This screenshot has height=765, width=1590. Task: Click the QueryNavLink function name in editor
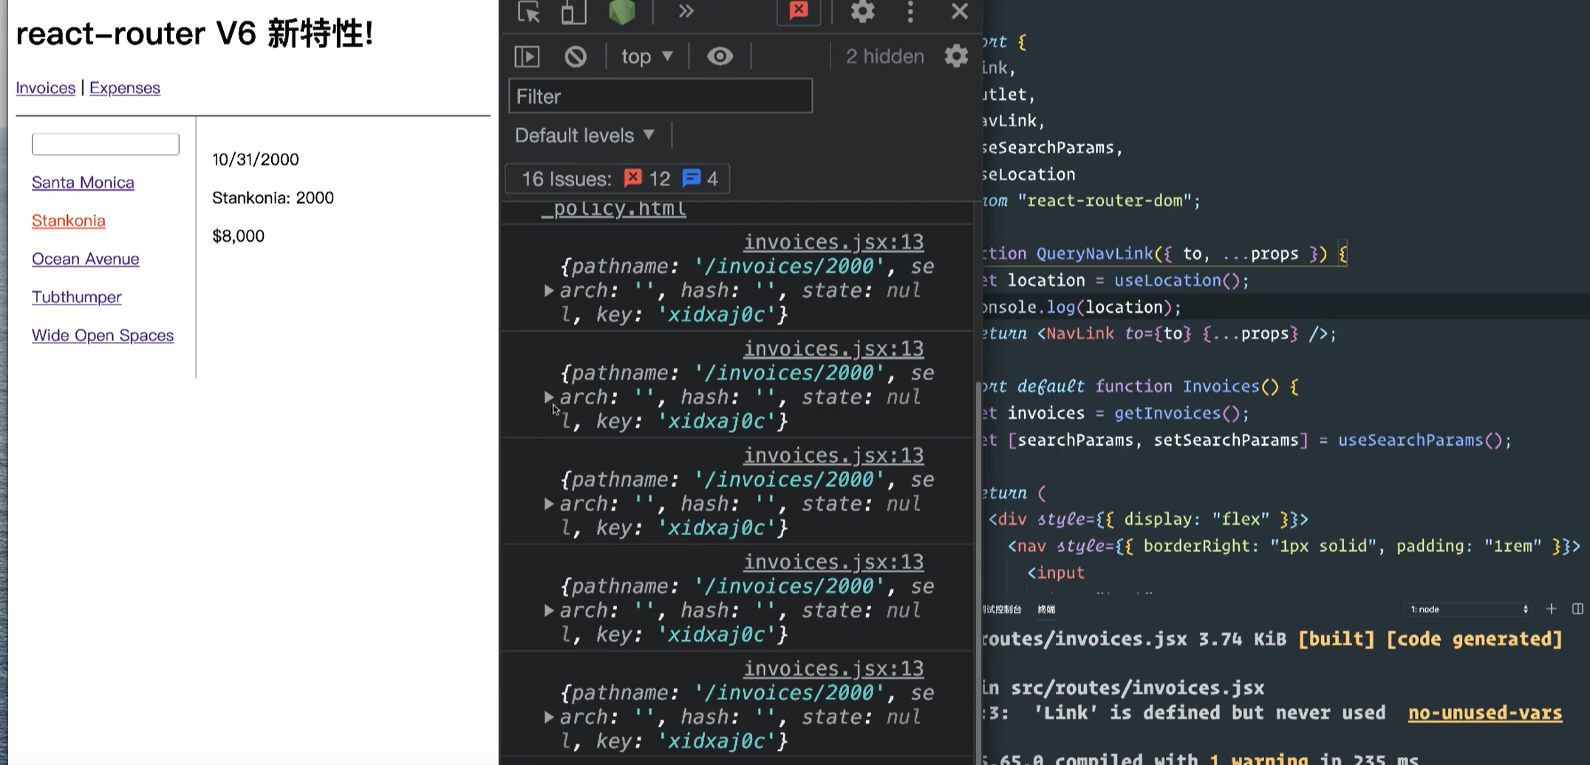1094,254
